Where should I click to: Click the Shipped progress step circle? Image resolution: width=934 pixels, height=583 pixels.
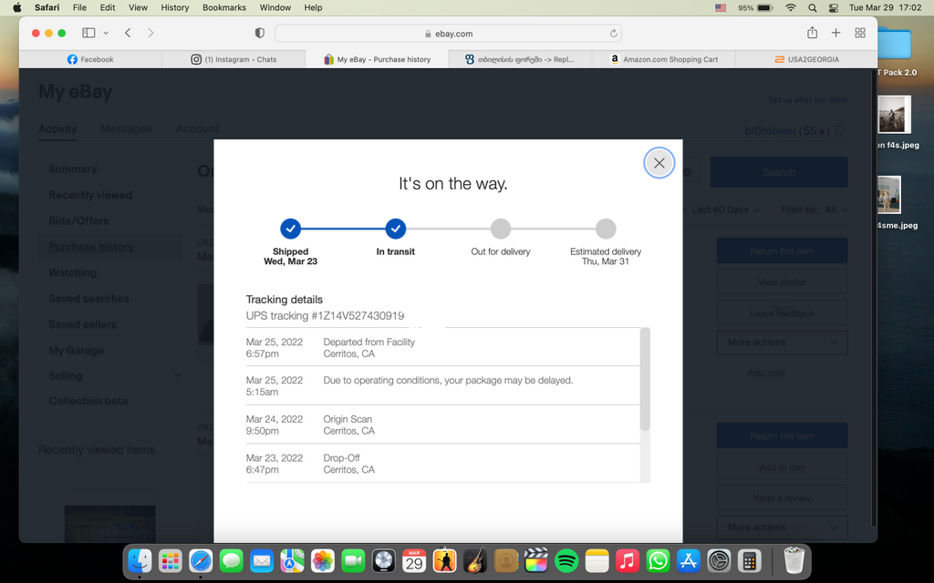[x=291, y=229]
